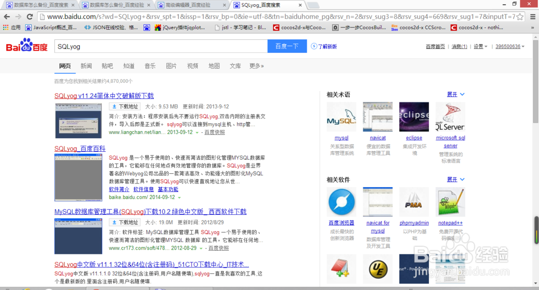Image resolution: width=539 pixels, height=290 pixels.
Task: Open the JSON在线校验 bookmark
Action: [x=110, y=27]
